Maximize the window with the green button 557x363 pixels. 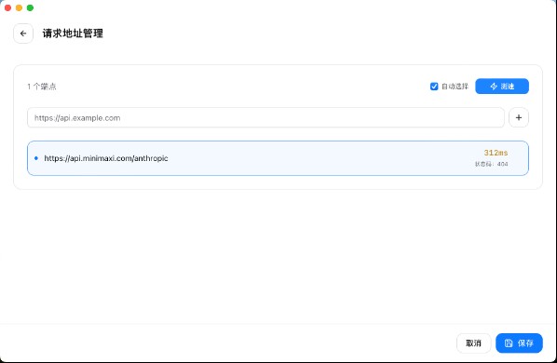coord(30,7)
